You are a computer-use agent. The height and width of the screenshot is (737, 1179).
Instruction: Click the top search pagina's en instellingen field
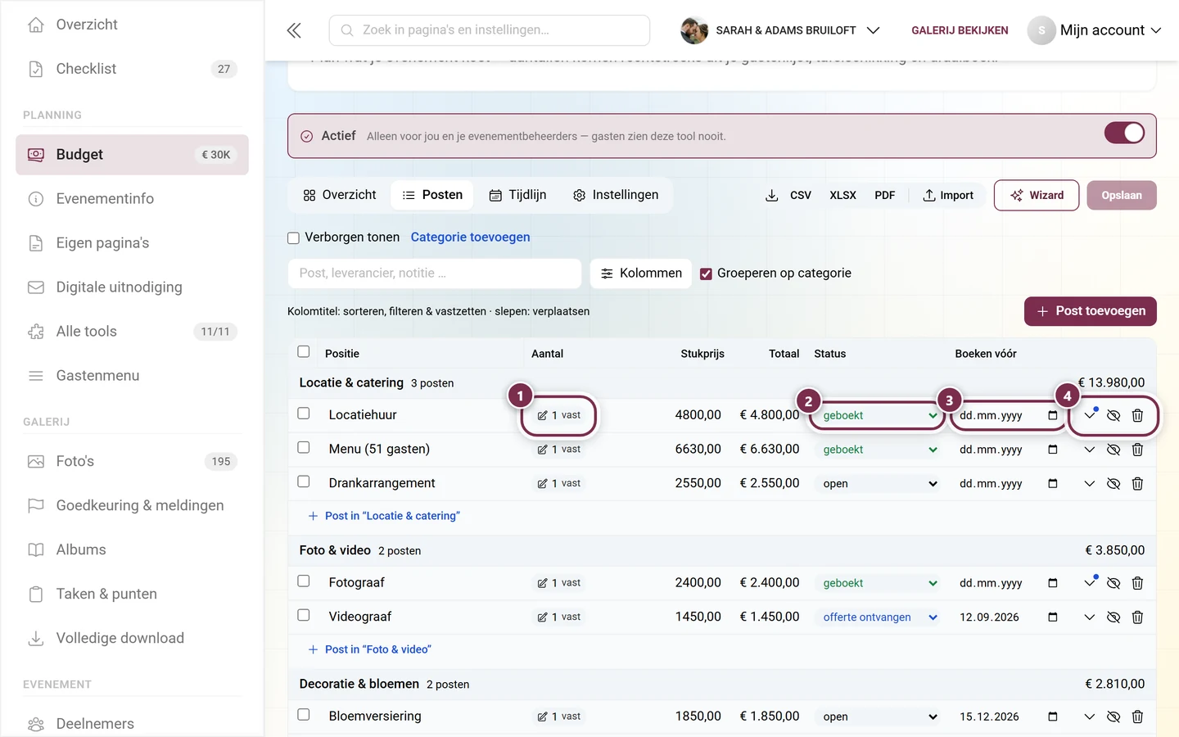[490, 30]
